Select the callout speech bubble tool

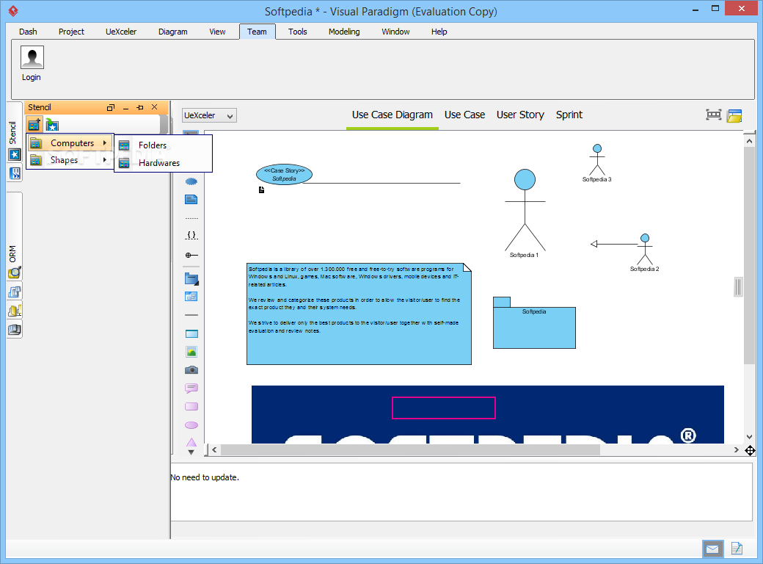191,388
